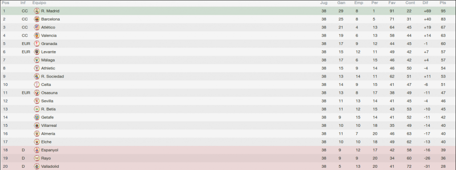This screenshot has width=456, height=170.
Task: Open the Málaga team link
Action: click(48, 60)
